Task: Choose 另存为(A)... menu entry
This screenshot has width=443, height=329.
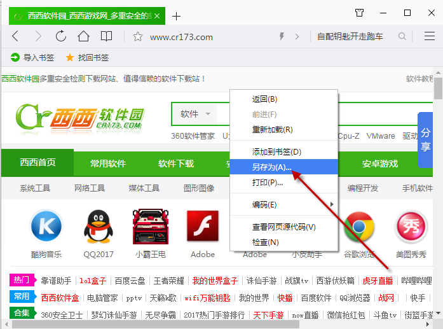Action: (284, 167)
